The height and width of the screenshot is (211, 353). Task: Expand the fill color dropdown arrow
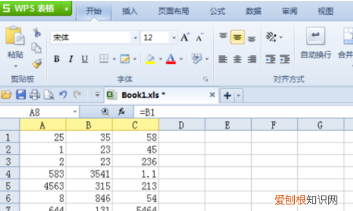click(161, 59)
